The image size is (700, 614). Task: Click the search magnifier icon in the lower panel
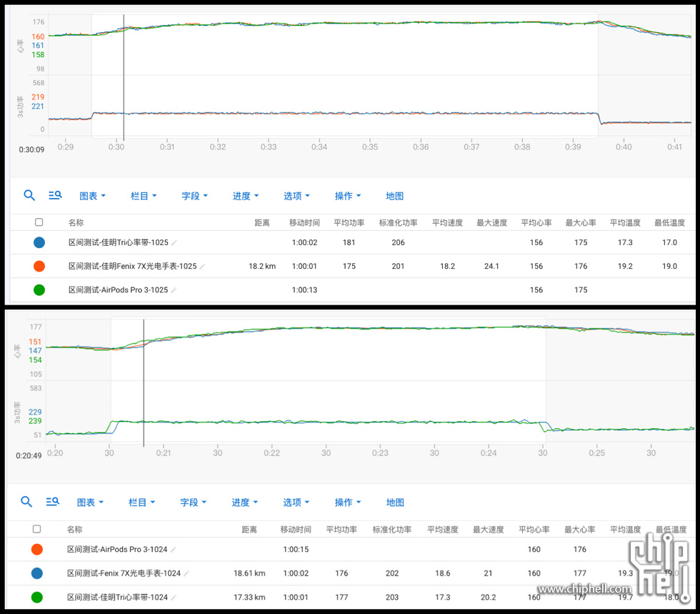point(26,501)
